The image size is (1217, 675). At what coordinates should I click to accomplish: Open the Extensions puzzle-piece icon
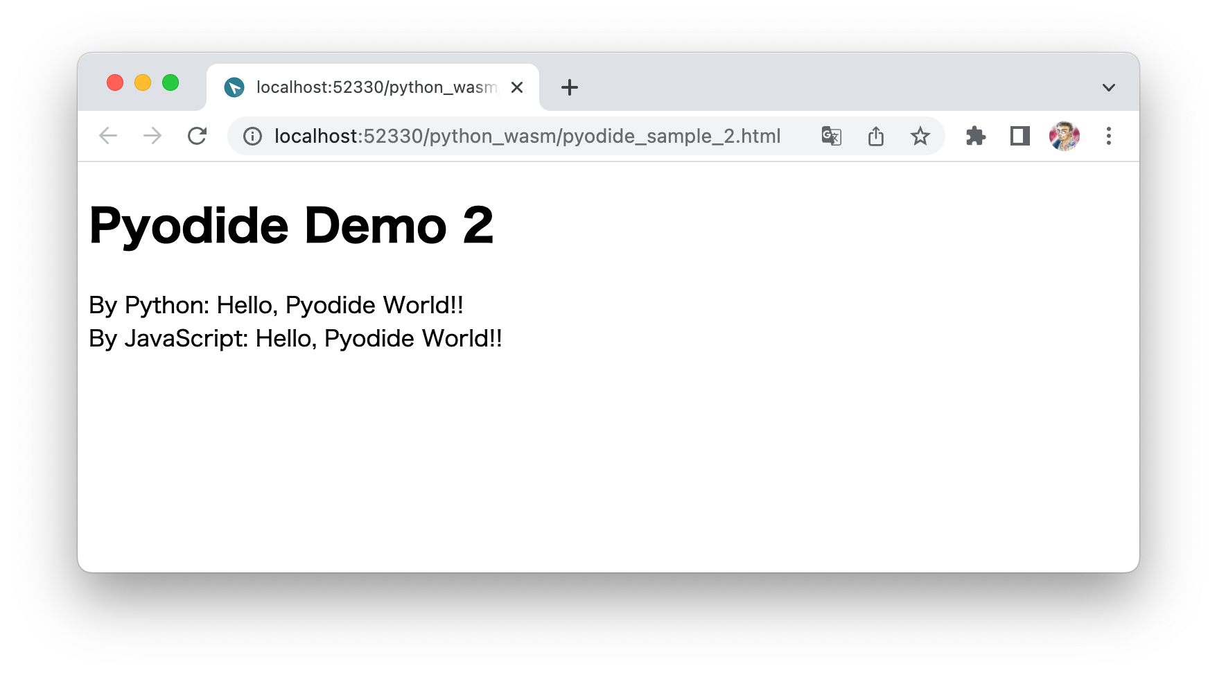click(976, 136)
